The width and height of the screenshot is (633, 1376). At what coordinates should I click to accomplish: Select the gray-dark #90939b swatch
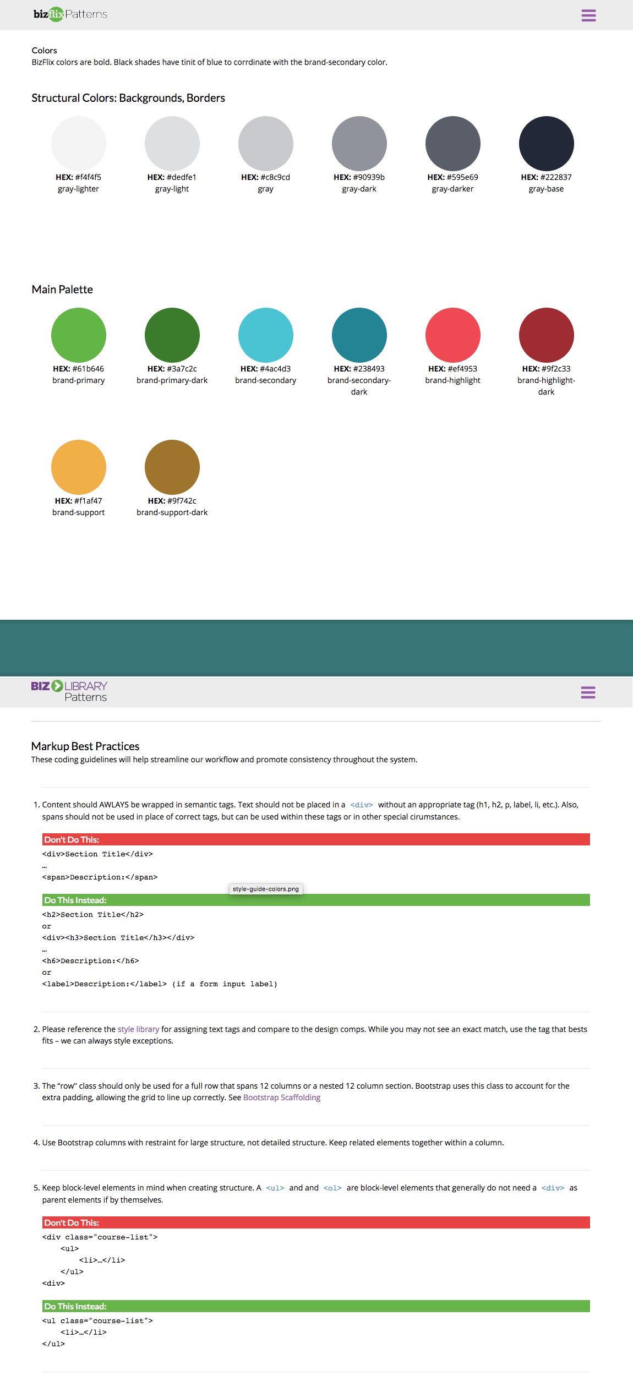[359, 144]
